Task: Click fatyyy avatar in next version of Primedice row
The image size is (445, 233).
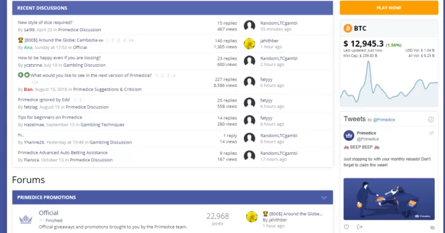Action: (249, 82)
